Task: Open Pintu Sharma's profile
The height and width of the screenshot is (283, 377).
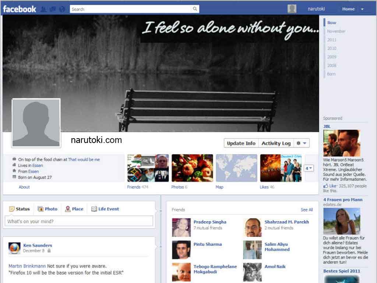Action: pos(208,244)
